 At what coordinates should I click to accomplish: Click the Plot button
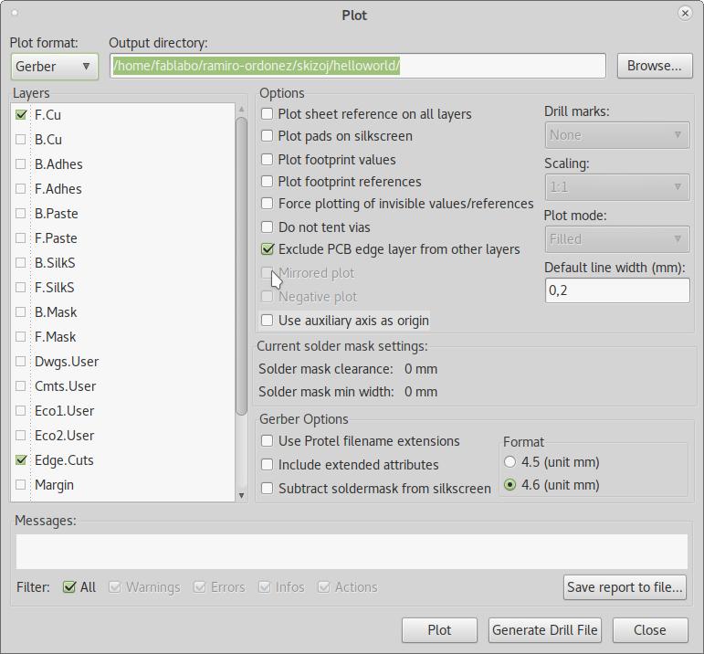(439, 630)
